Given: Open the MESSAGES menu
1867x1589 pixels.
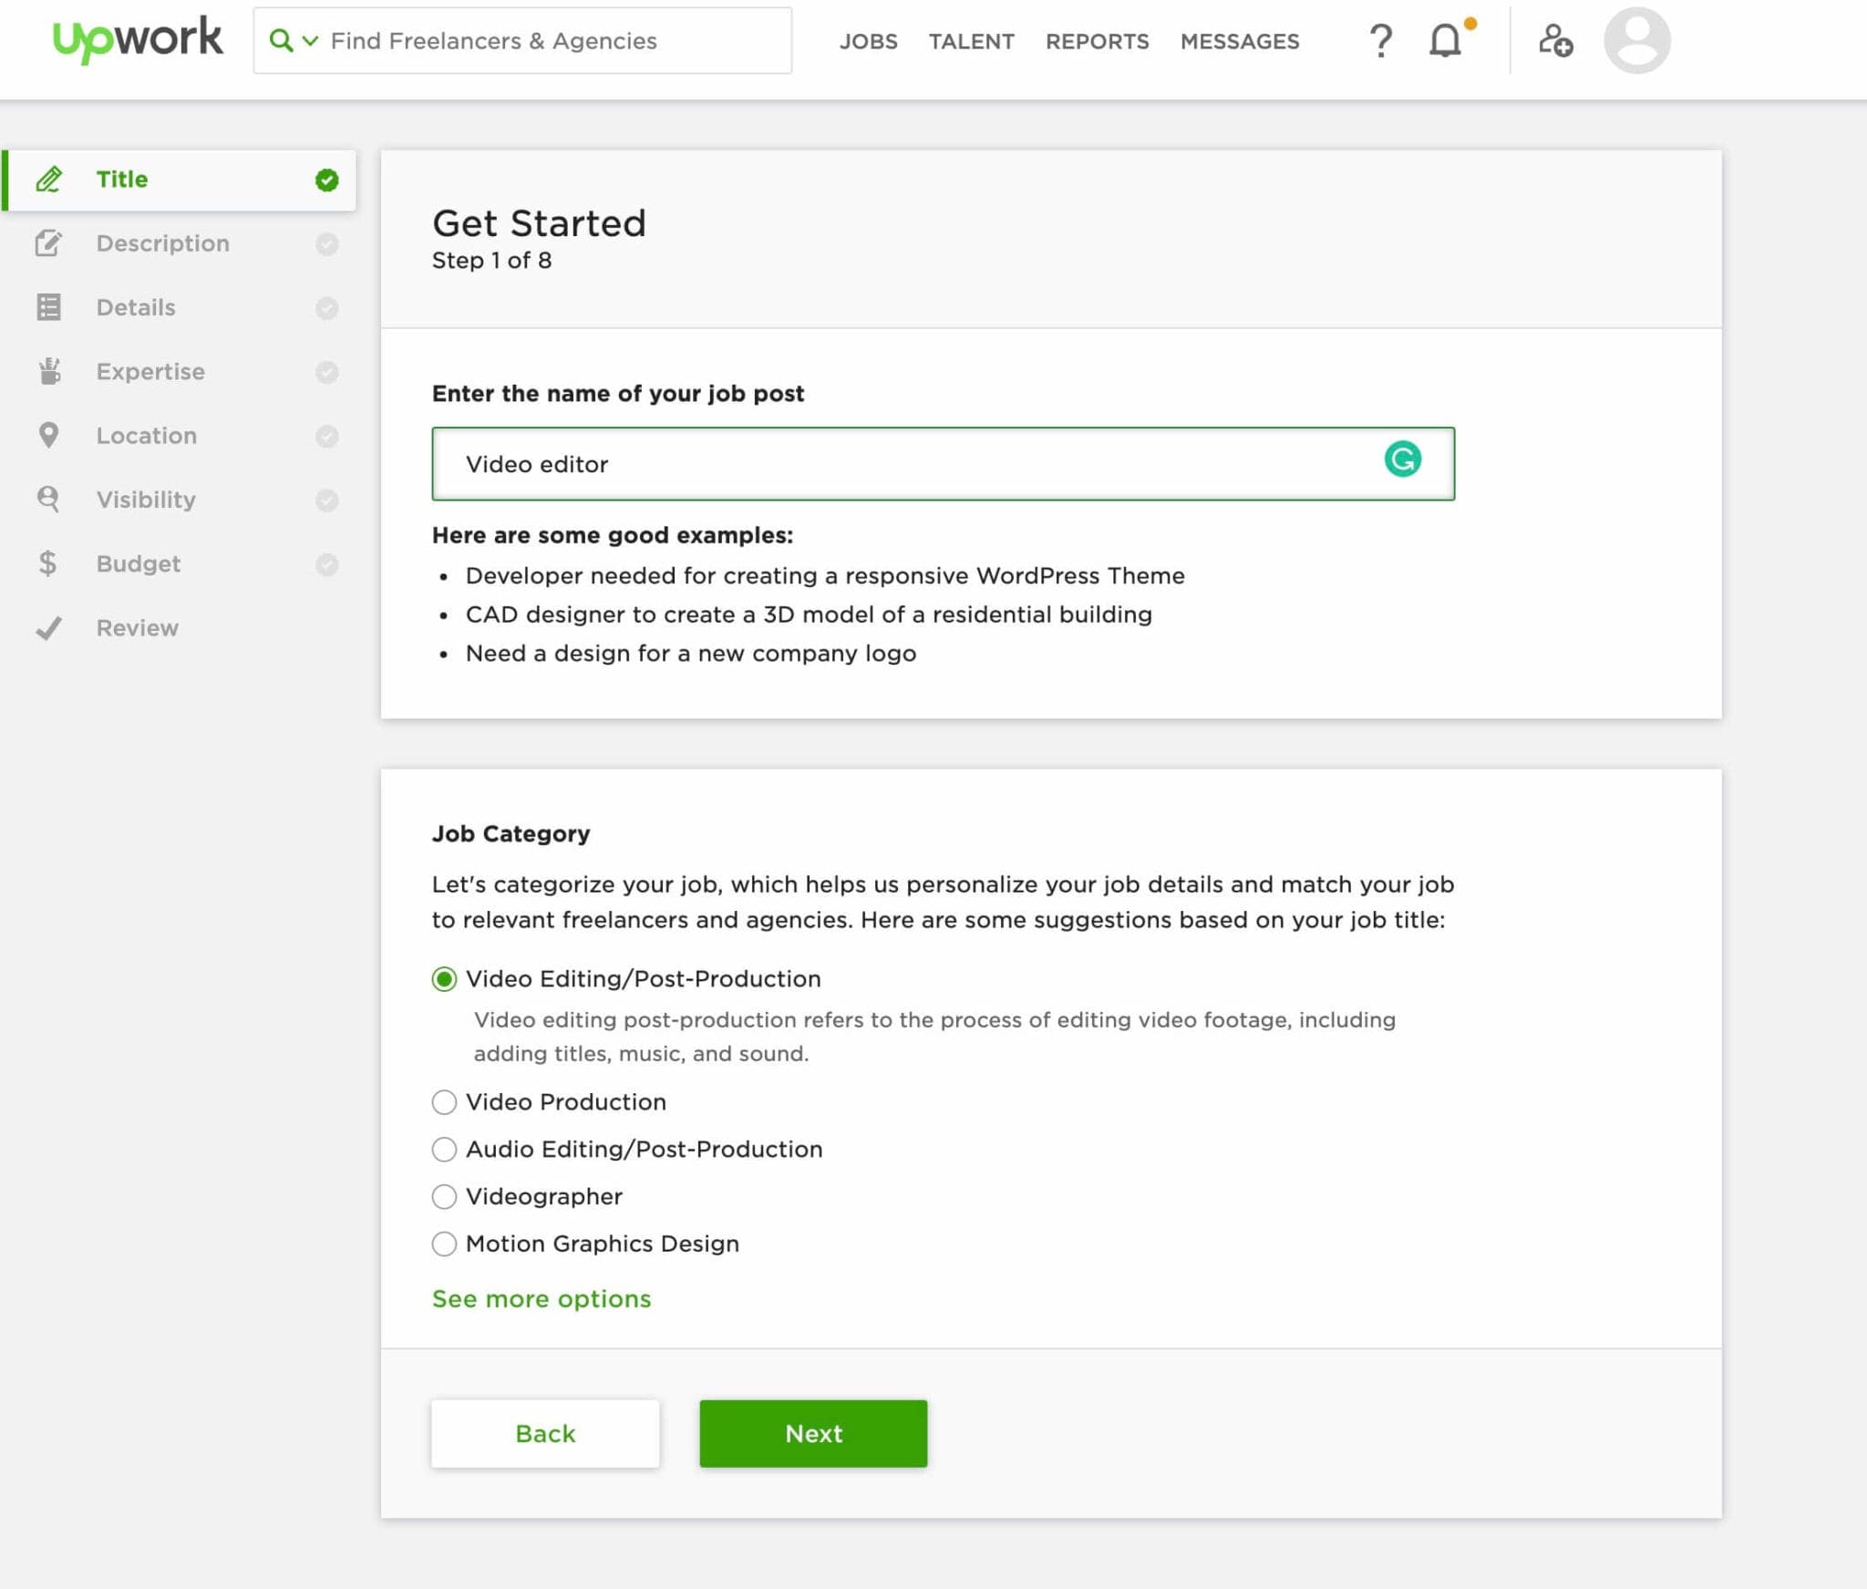Looking at the screenshot, I should pos(1239,42).
